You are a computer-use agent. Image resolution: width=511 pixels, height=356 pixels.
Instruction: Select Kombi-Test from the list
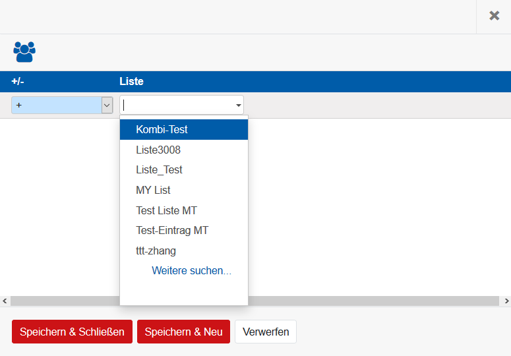(x=162, y=130)
